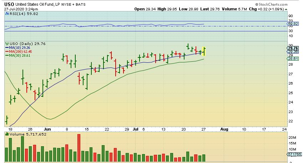Click the '15M' volume axis label
Viewport: 303px width, 163px height.
tap(292, 143)
